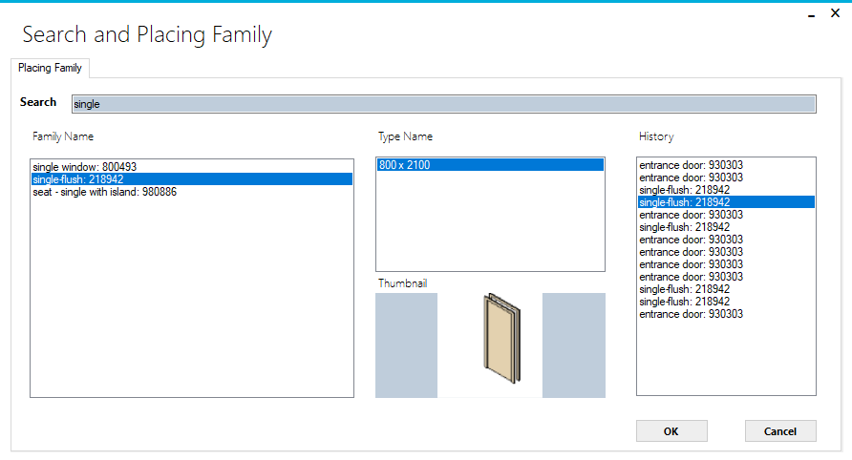Screen dimensions: 852x460
Task: Select the "800 x 2100" type name
Action: (x=405, y=165)
